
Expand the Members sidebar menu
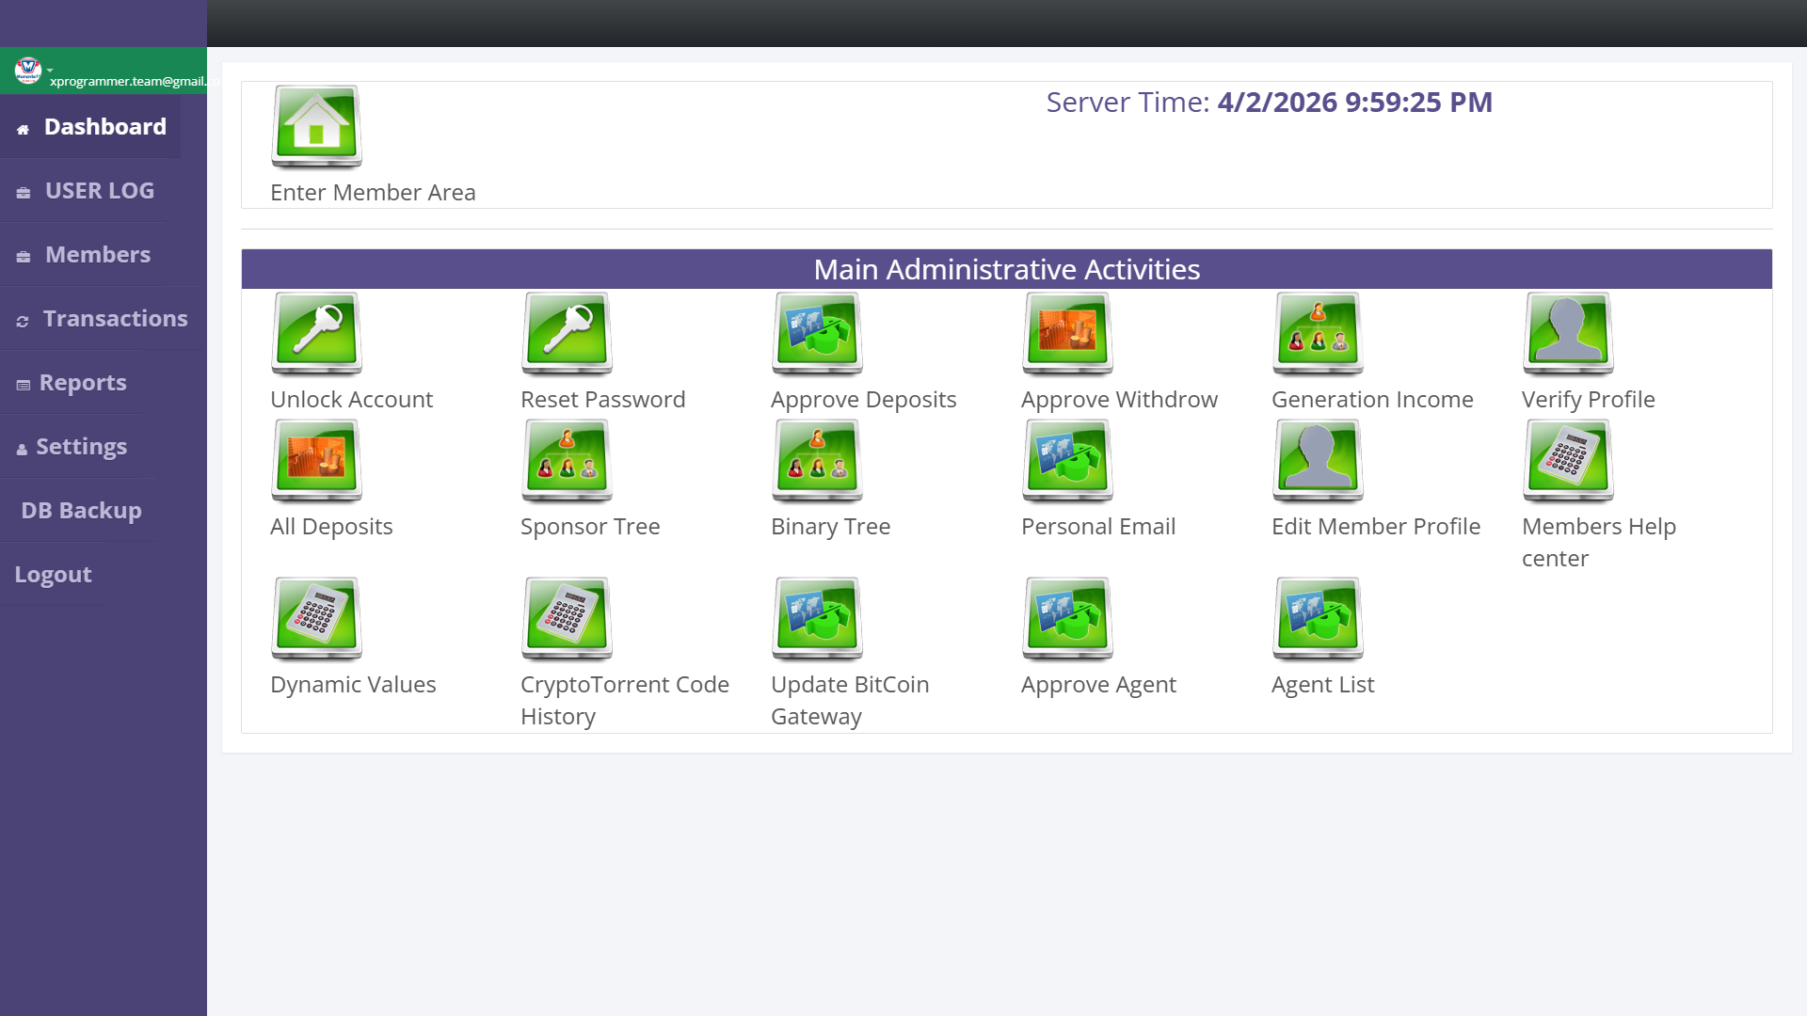pos(97,255)
